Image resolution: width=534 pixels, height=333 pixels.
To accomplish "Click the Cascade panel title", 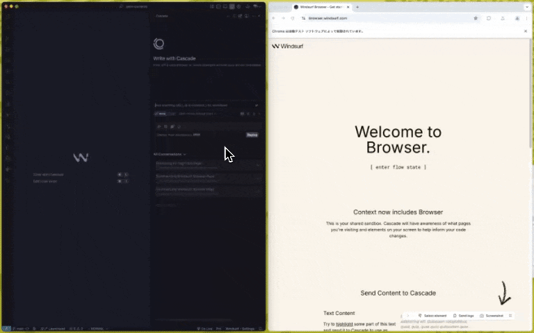I will pyautogui.click(x=162, y=16).
